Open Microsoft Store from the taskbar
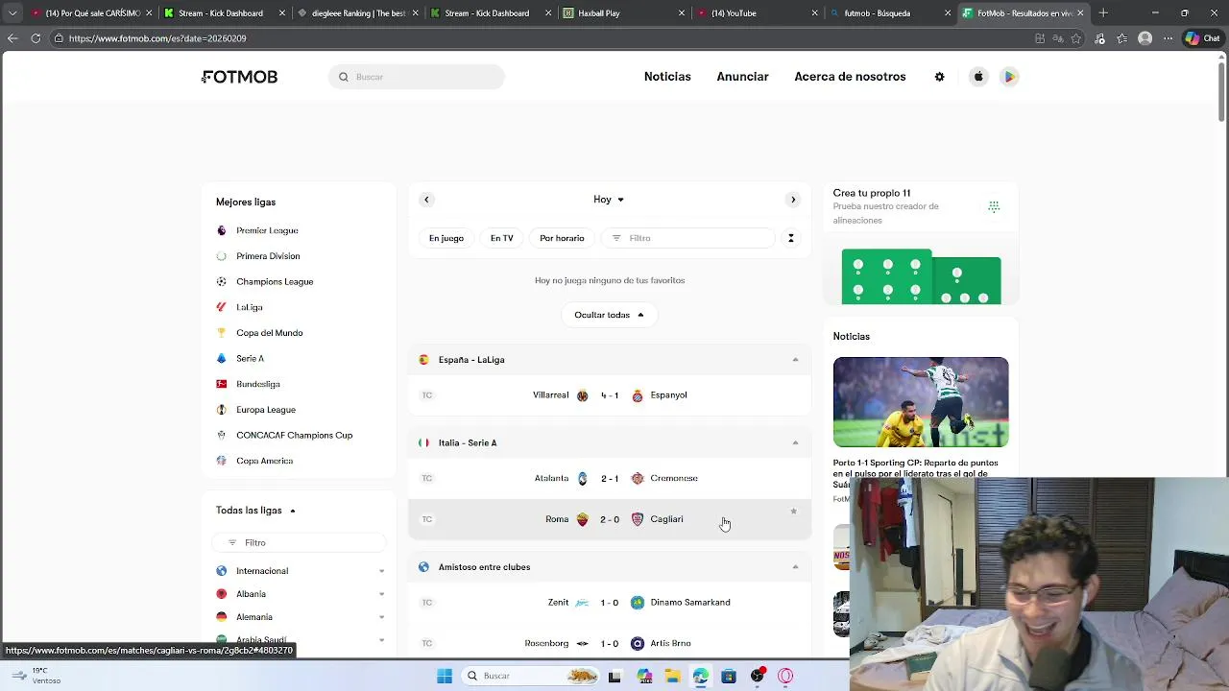This screenshot has width=1229, height=691. [729, 676]
